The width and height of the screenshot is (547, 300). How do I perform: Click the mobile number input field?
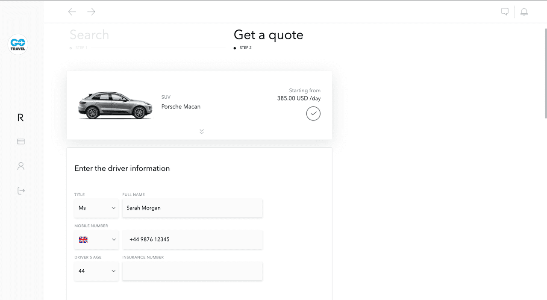coord(192,240)
